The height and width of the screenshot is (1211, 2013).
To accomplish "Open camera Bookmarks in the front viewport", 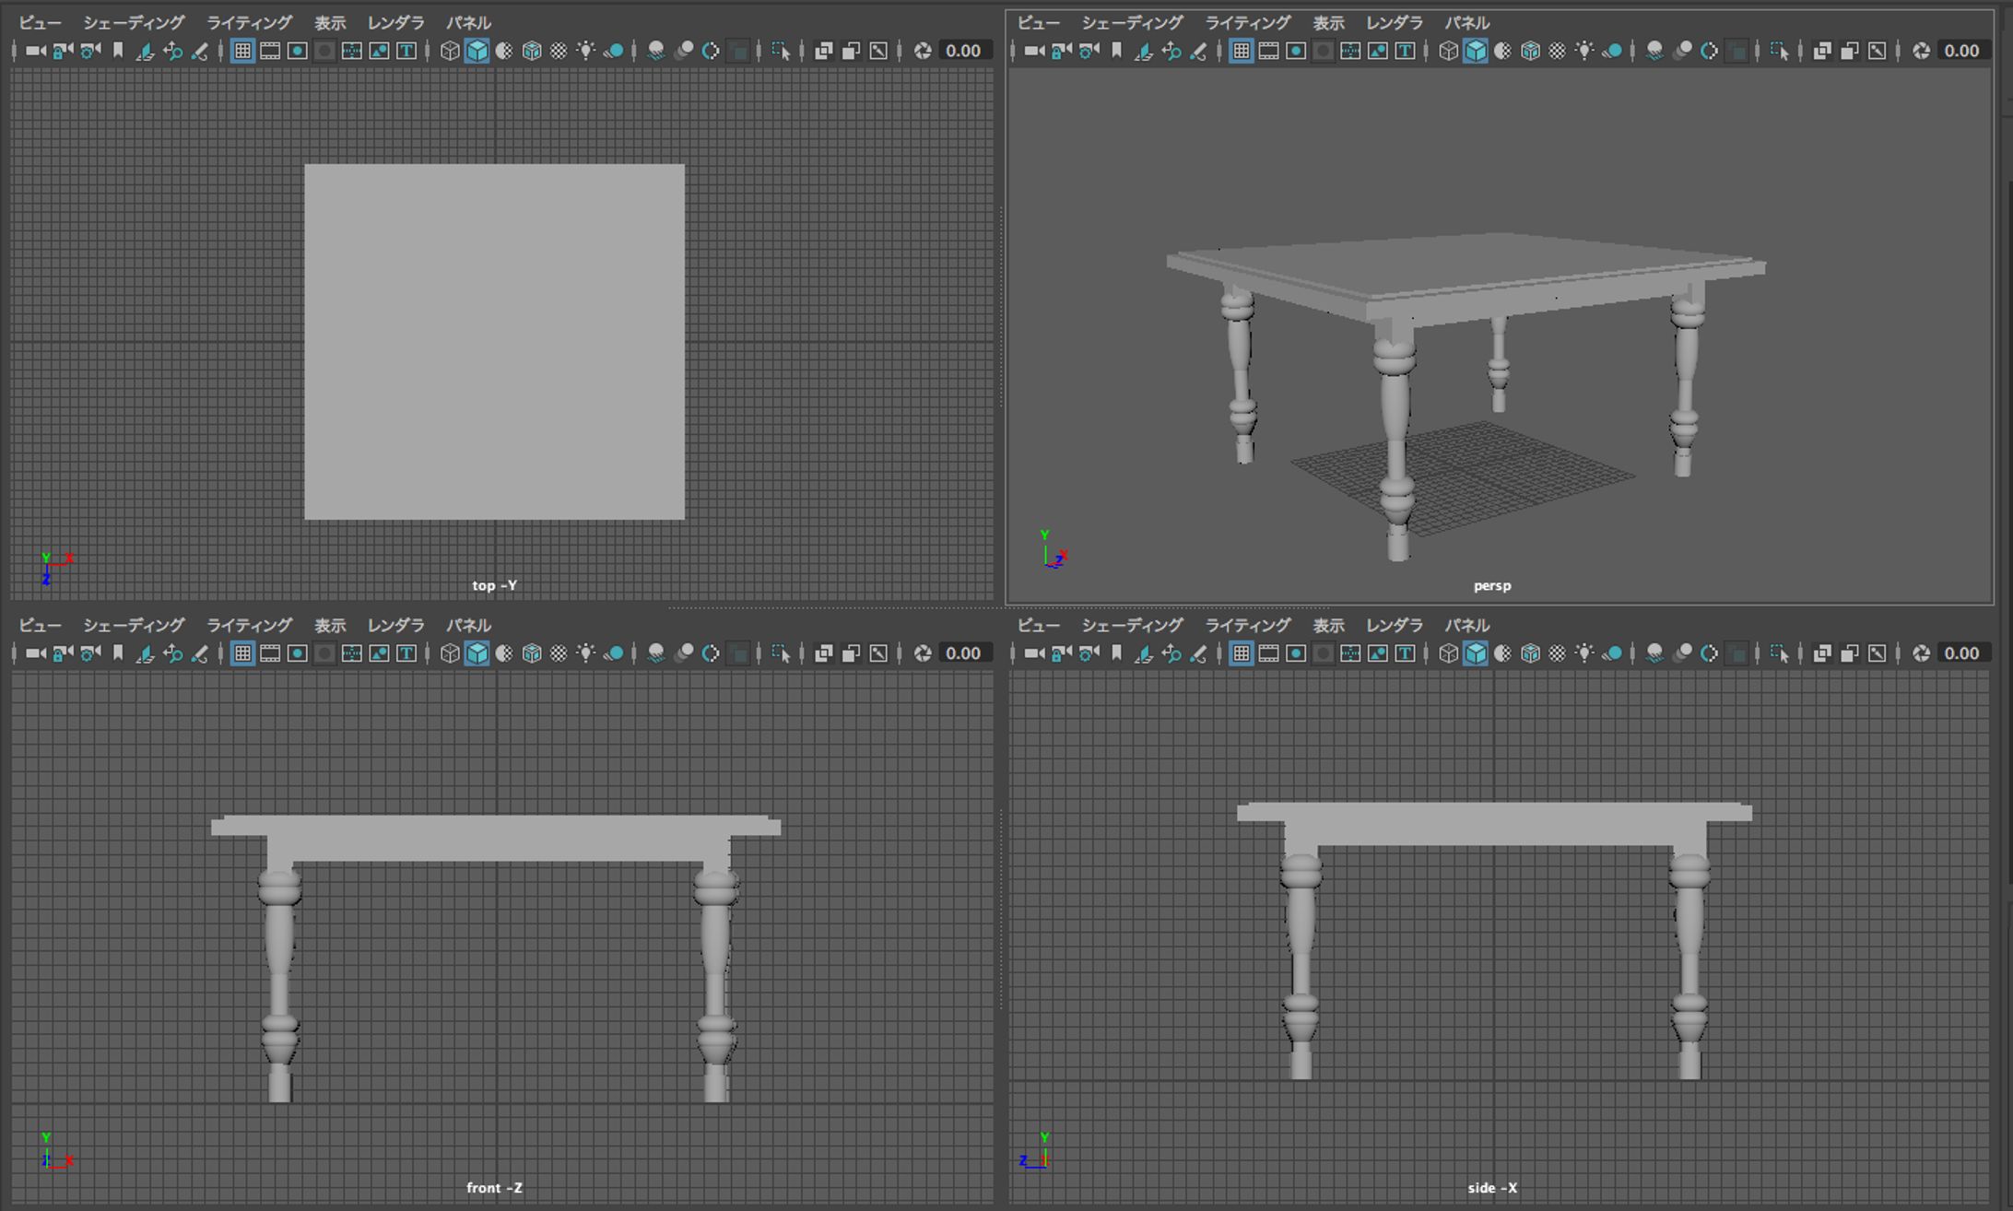I will pyautogui.click(x=116, y=654).
